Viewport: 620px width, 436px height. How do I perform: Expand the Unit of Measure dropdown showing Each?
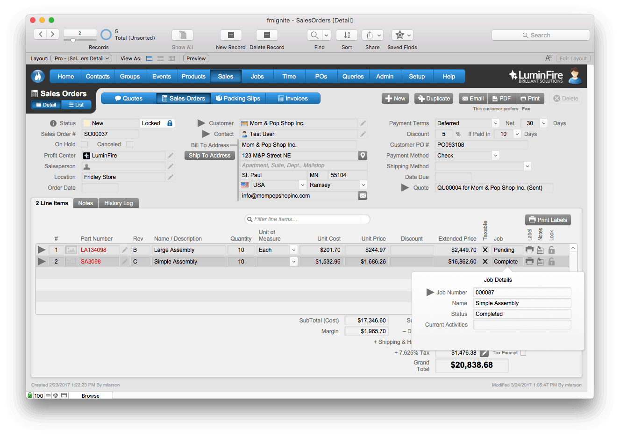click(x=293, y=250)
